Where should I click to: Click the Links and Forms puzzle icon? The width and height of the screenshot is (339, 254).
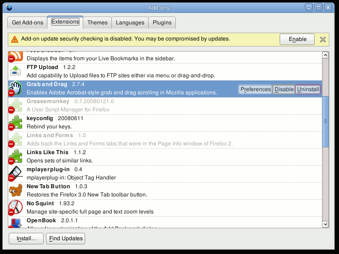click(16, 140)
